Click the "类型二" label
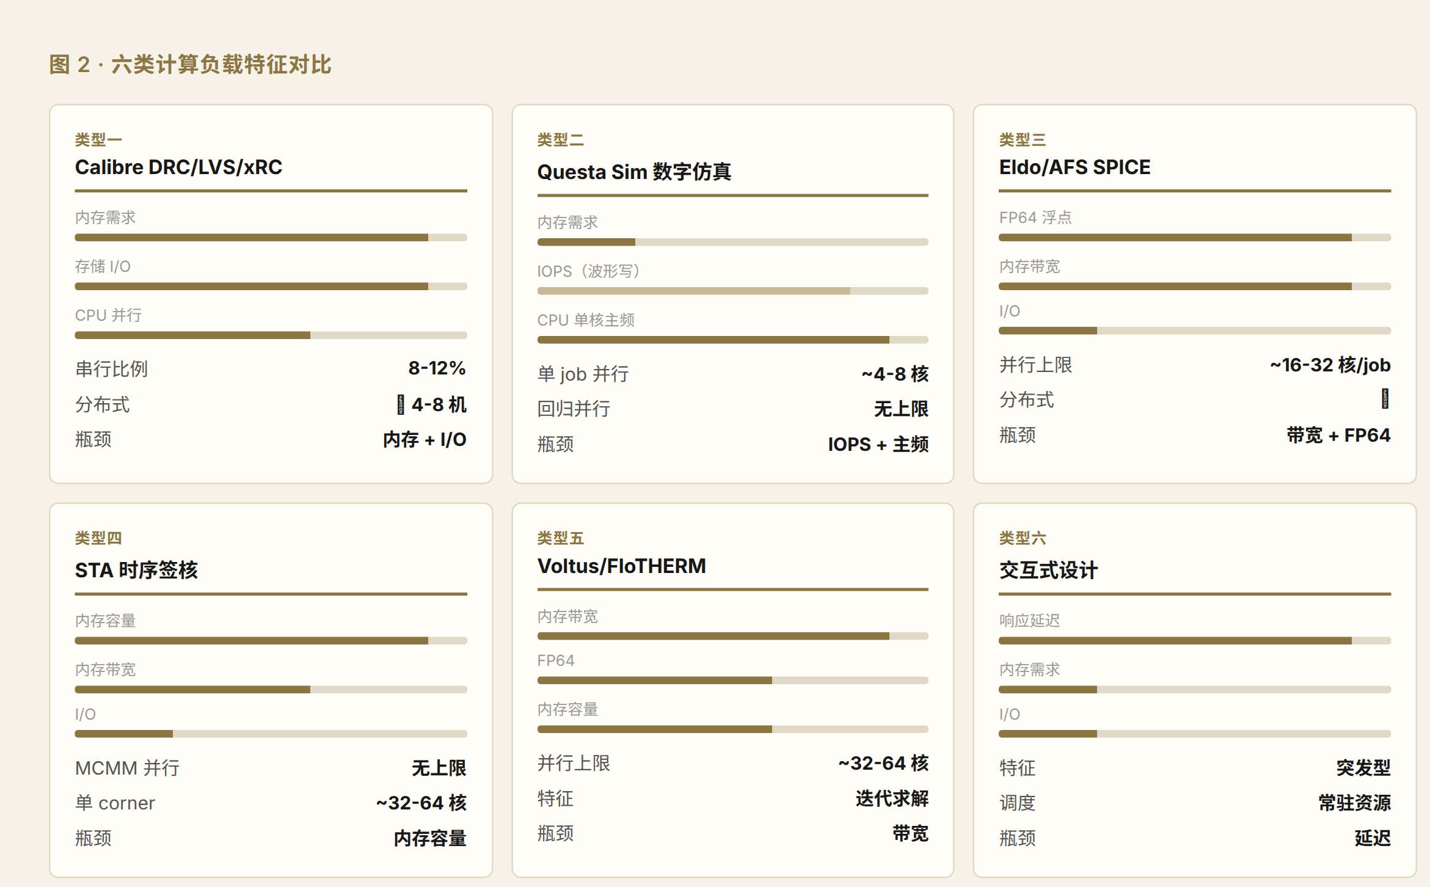Image resolution: width=1430 pixels, height=887 pixels. coord(560,140)
